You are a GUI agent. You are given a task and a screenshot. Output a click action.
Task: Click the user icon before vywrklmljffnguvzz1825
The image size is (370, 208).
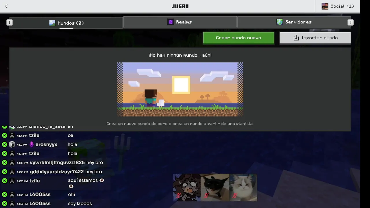[x=12, y=163]
